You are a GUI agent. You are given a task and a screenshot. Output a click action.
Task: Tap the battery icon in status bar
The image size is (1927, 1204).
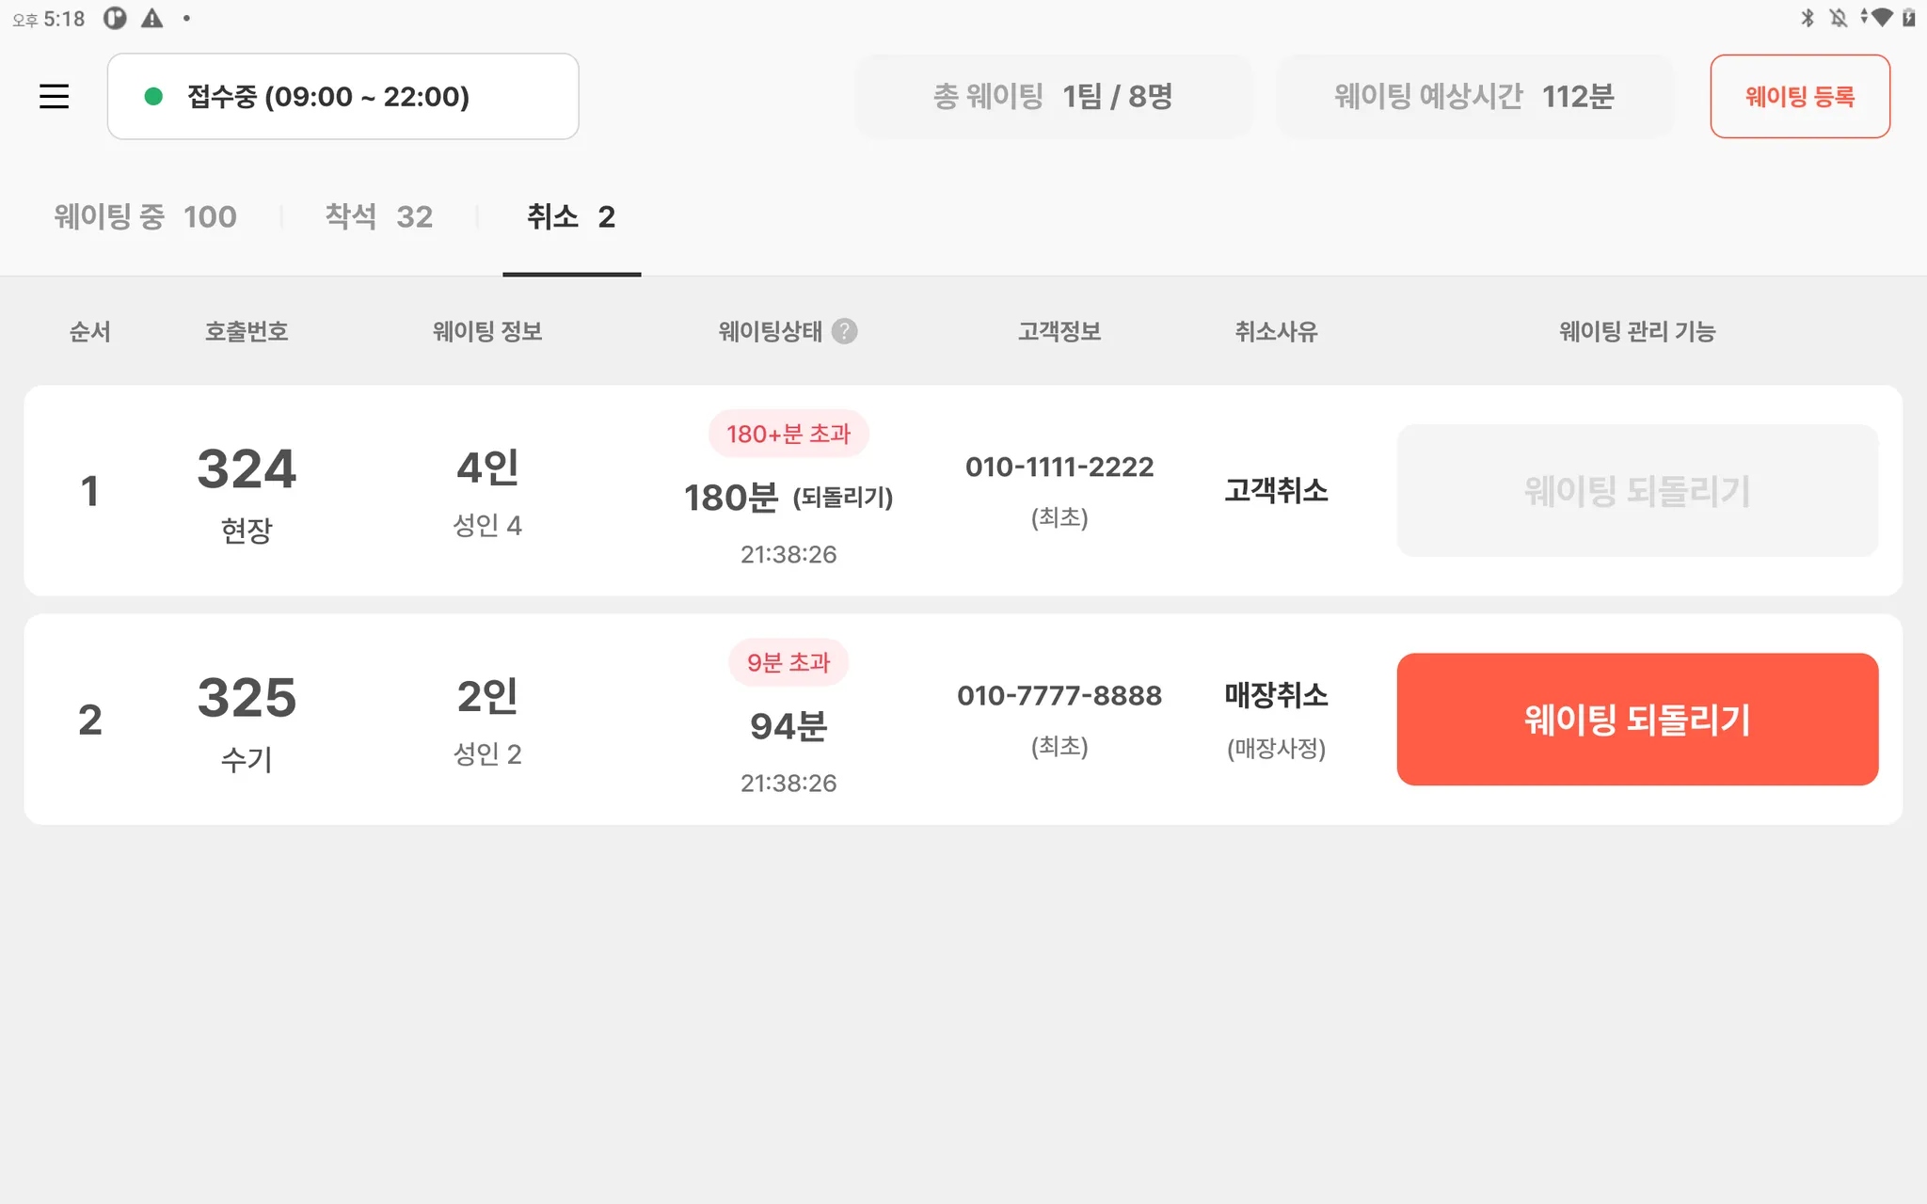point(1908,18)
